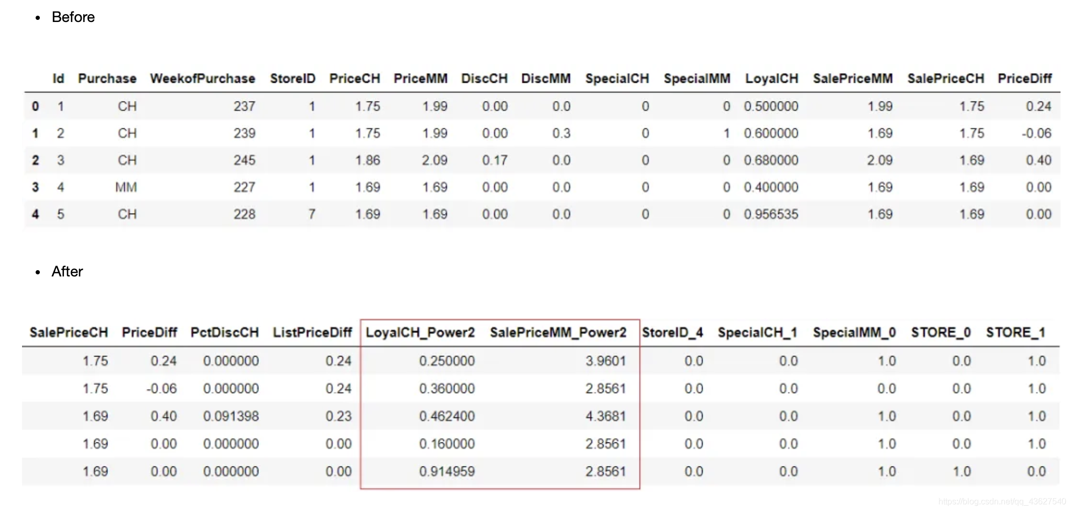The image size is (1071, 511).
Task: Click the "SalePriceMM" column header
Action: pos(853,79)
